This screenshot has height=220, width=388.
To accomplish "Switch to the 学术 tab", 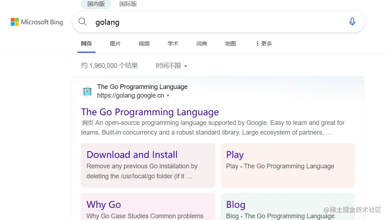I will pos(173,43).
